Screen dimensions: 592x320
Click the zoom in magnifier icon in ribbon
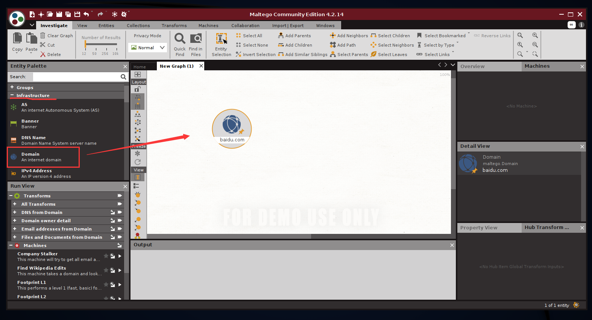pyautogui.click(x=535, y=35)
